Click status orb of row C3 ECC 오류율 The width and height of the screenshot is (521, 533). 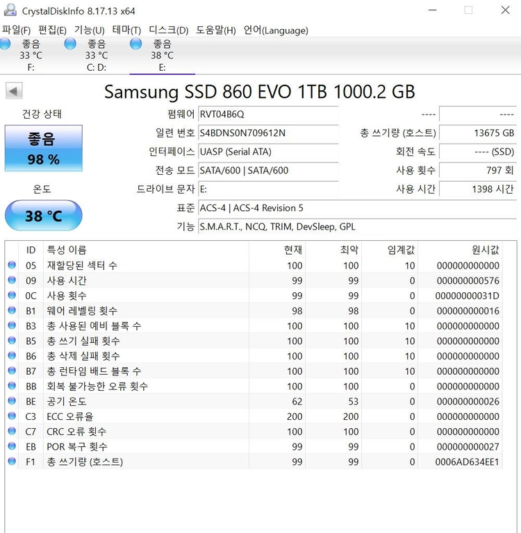click(x=12, y=416)
